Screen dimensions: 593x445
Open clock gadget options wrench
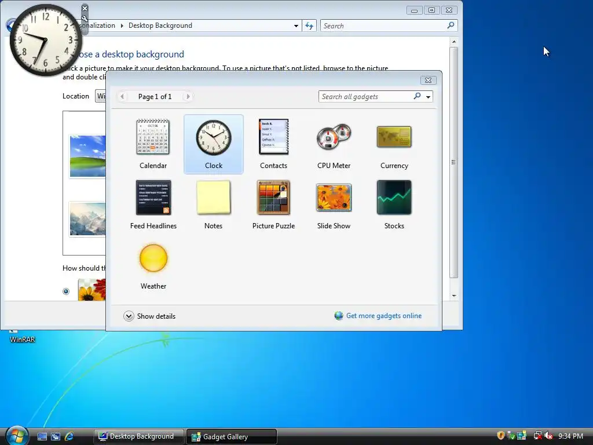click(85, 18)
